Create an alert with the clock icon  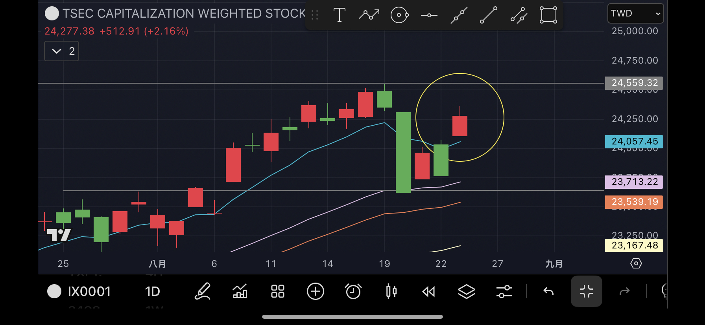pyautogui.click(x=353, y=291)
